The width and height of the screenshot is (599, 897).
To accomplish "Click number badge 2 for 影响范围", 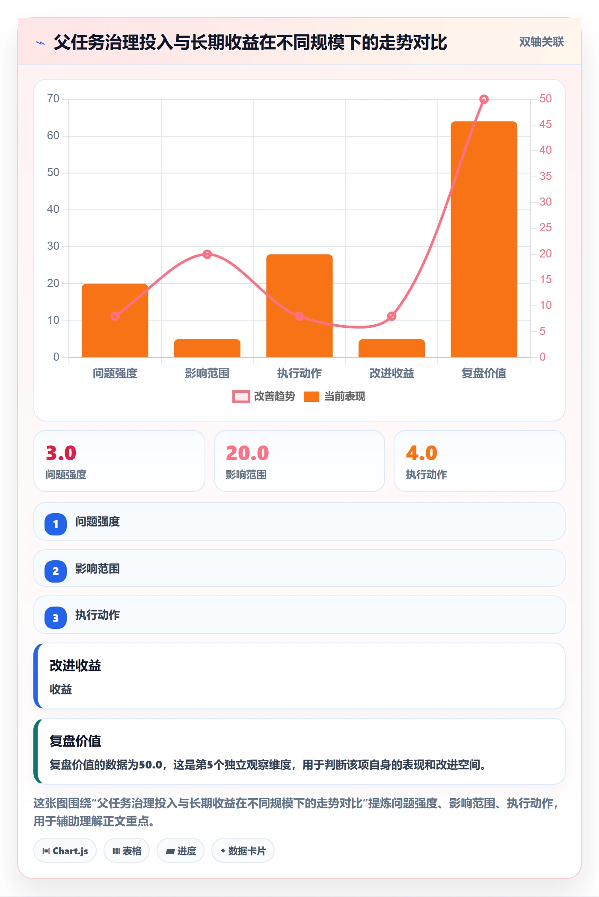I will coord(56,571).
